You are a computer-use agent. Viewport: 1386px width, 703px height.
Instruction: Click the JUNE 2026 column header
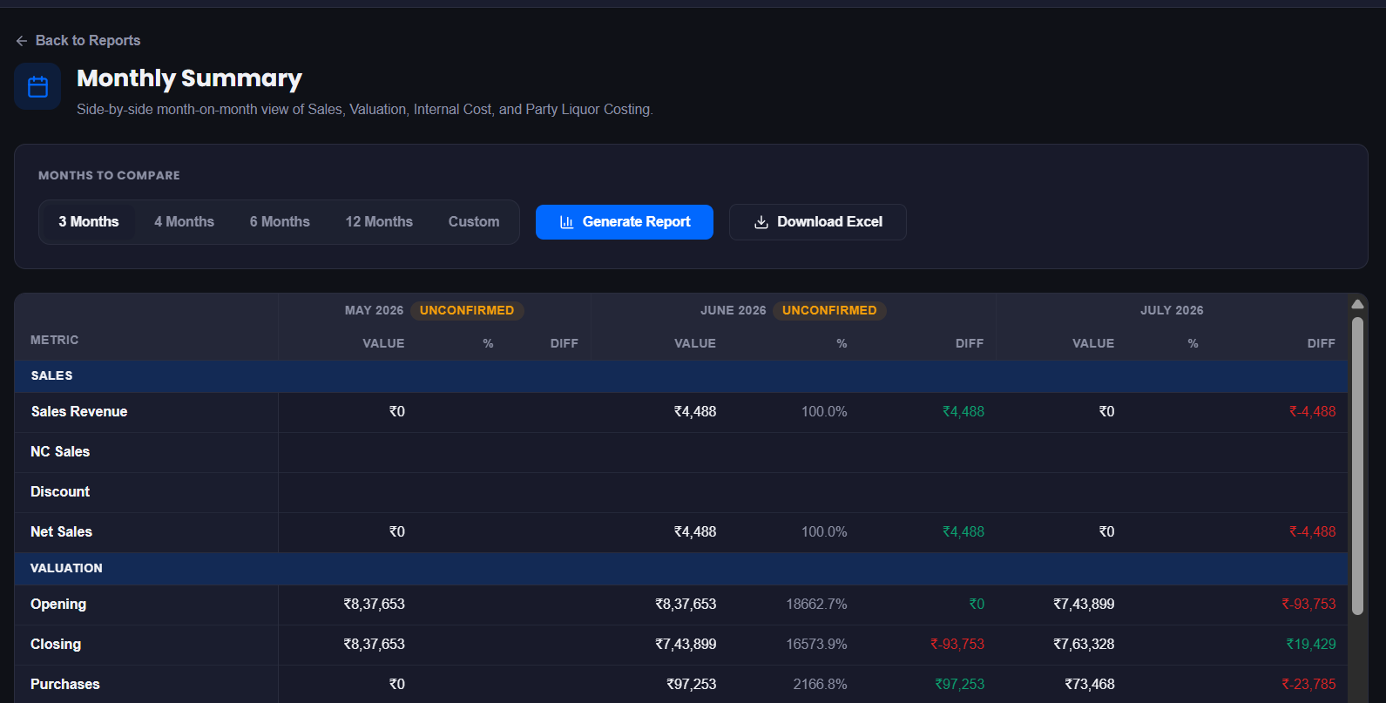734,310
